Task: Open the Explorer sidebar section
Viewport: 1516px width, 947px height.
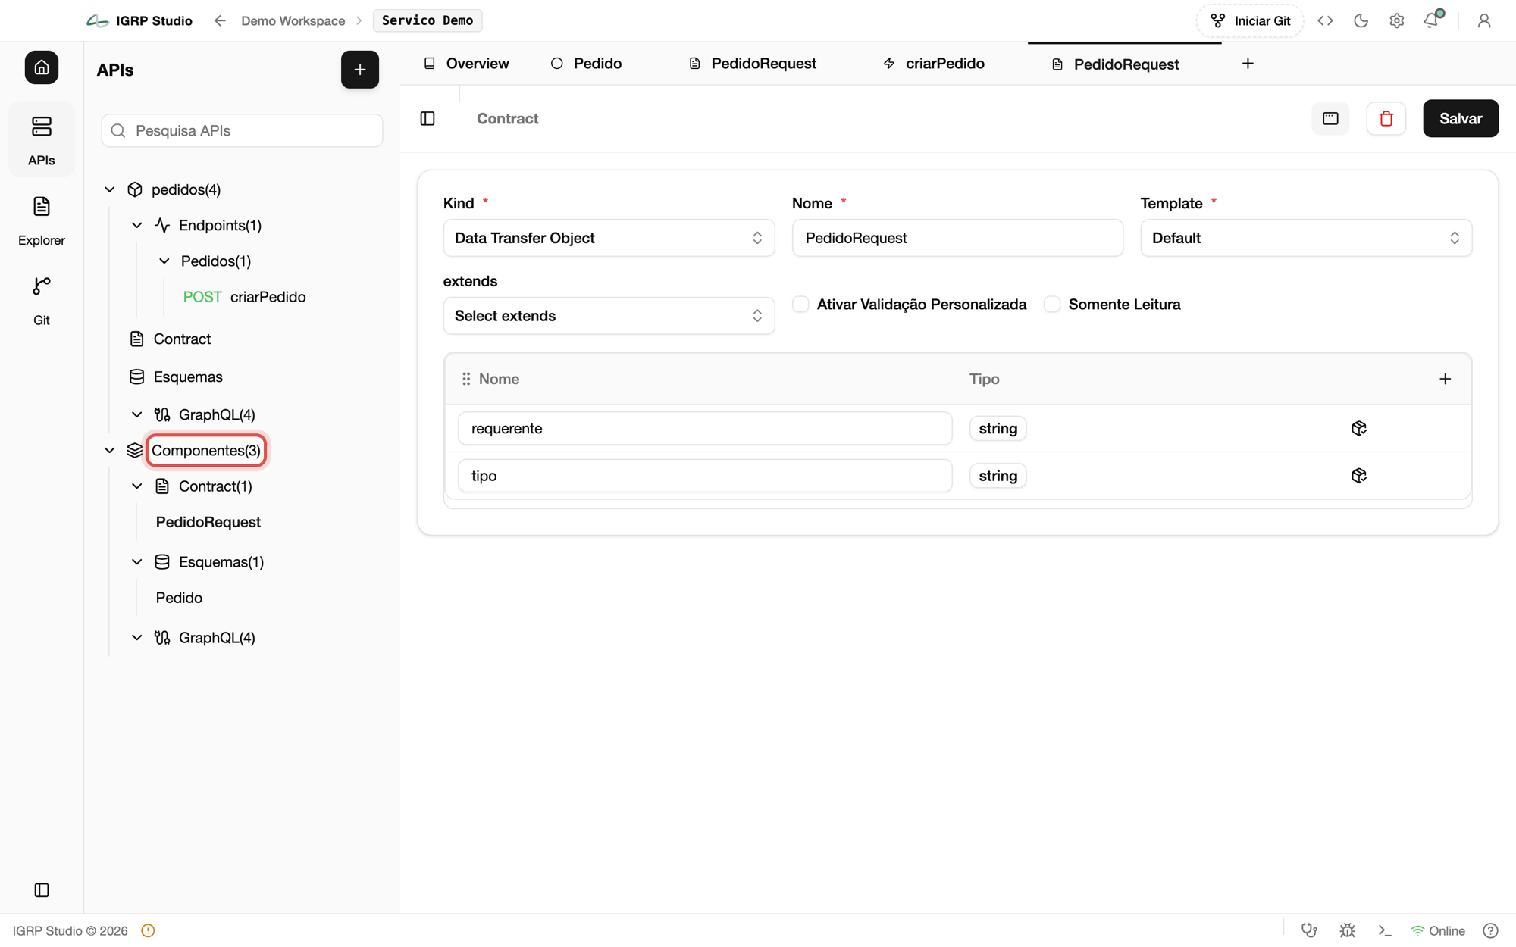Action: pyautogui.click(x=42, y=220)
